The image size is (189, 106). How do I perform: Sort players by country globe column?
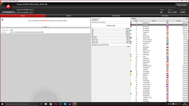(x=167, y=21)
